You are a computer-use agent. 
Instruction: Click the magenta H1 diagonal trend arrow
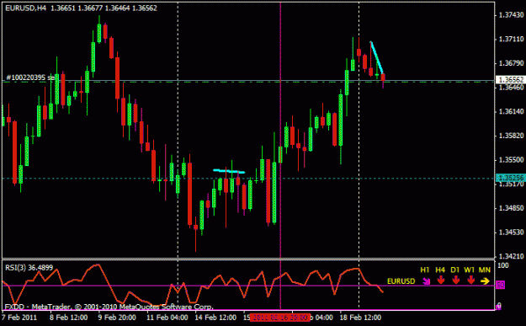click(426, 281)
